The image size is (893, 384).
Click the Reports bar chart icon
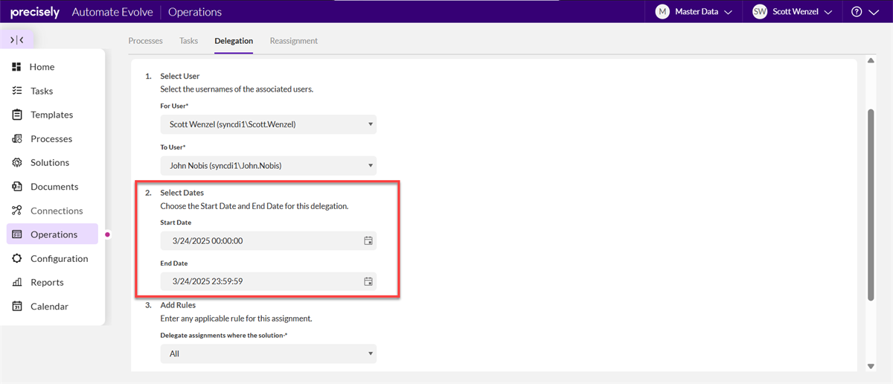click(16, 282)
